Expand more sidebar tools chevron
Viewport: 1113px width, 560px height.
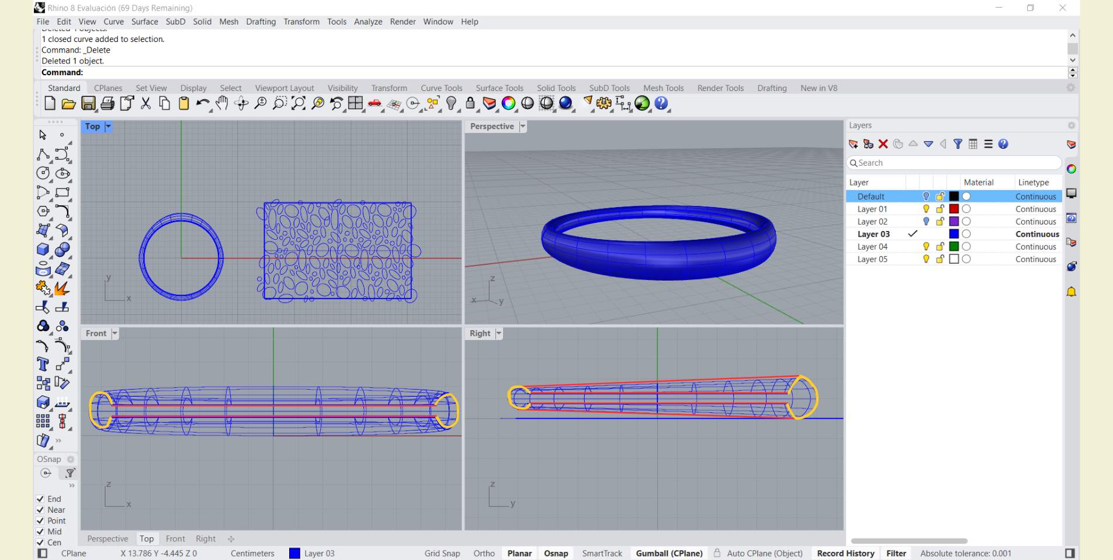tap(58, 440)
